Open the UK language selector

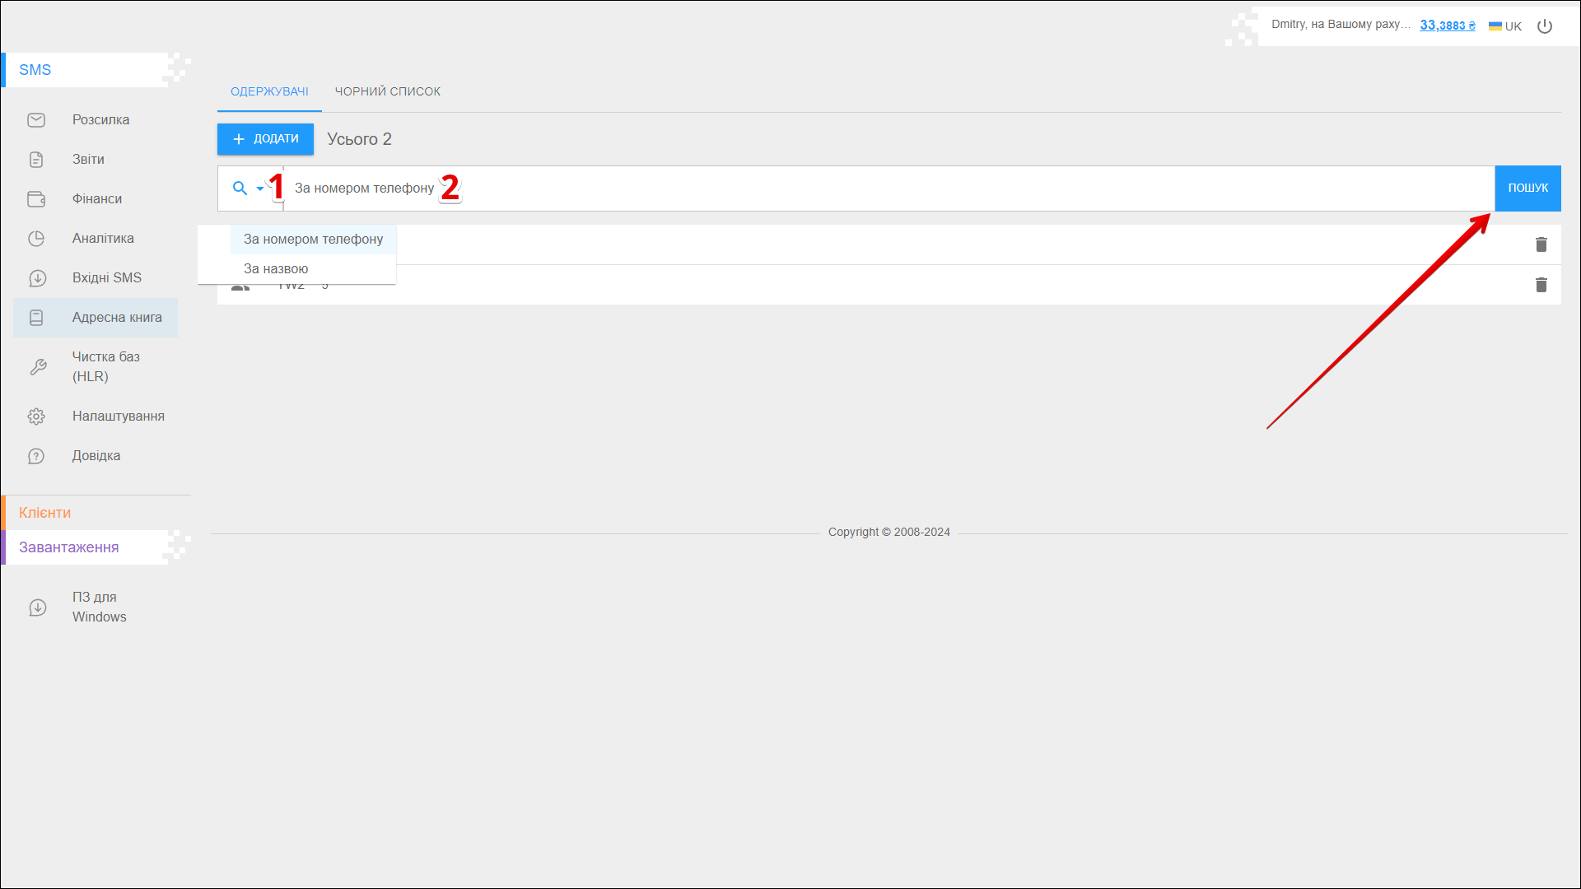pos(1505,26)
